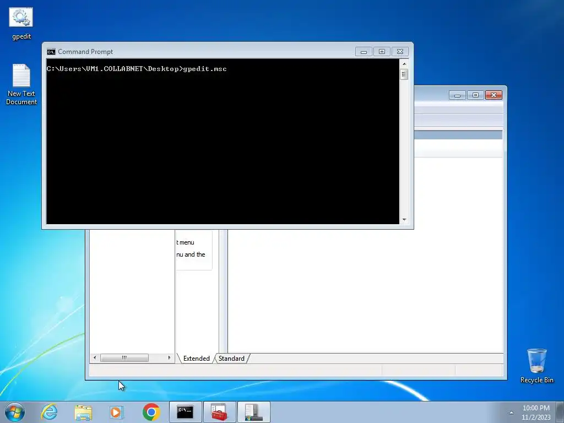Click the left arrow of the tree pane scrollbar
564x423 pixels.
pyautogui.click(x=95, y=358)
